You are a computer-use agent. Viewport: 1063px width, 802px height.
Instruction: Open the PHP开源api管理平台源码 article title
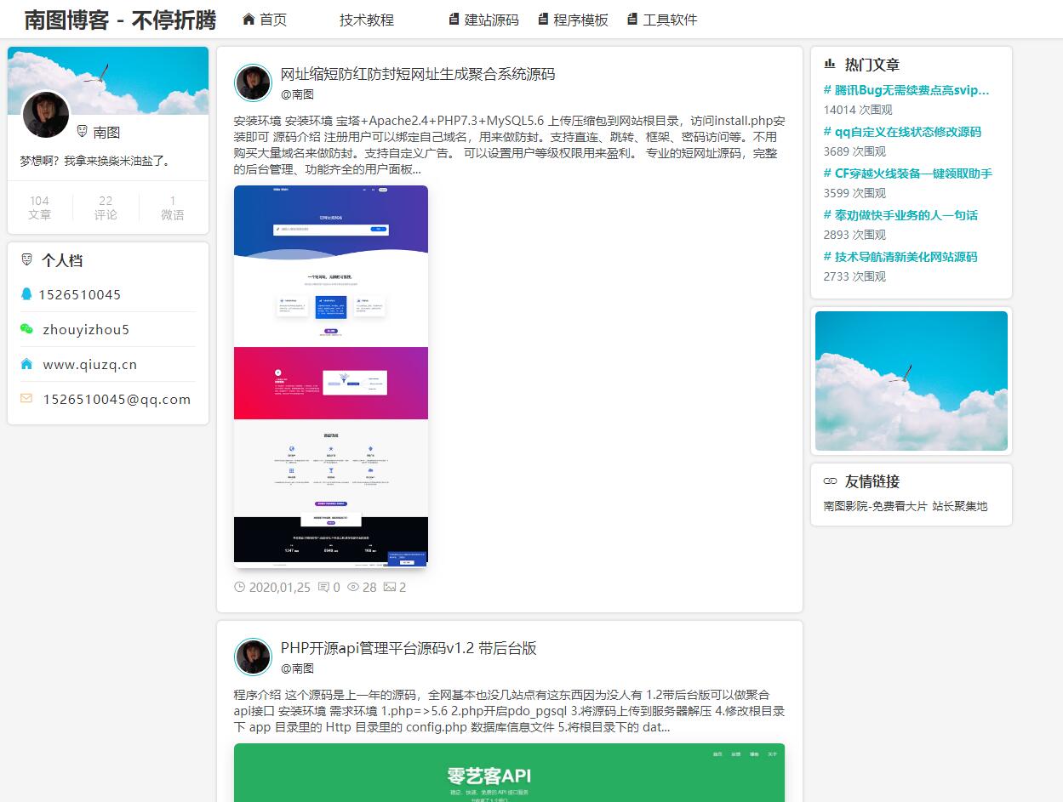pos(409,648)
